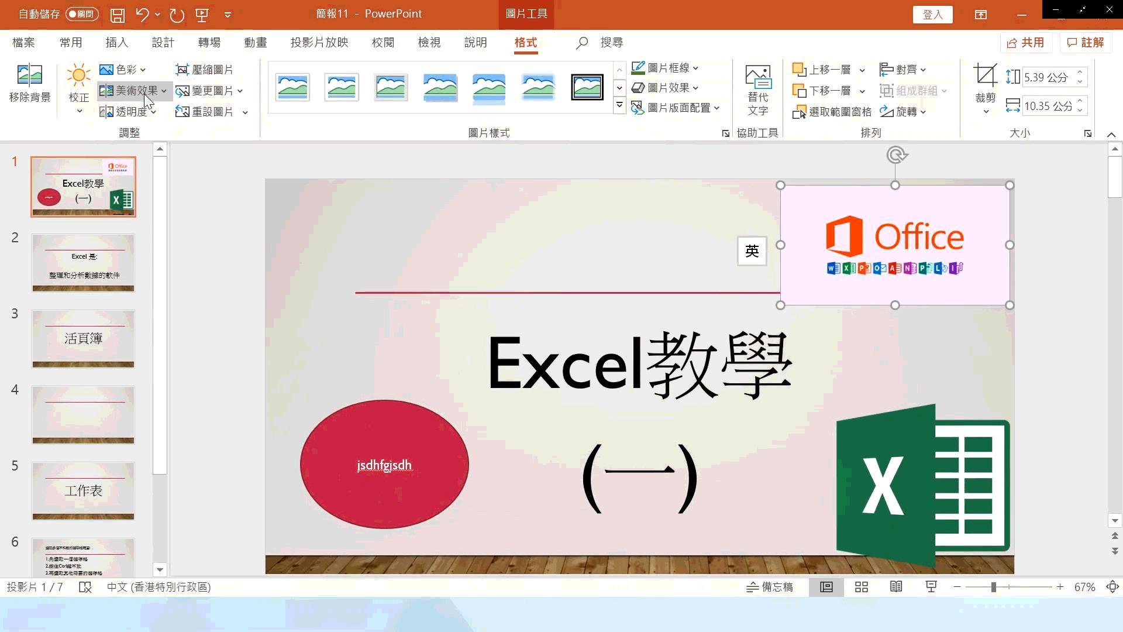Expand Reset Picture (重設圖片) arrow
The width and height of the screenshot is (1123, 632).
[x=245, y=112]
